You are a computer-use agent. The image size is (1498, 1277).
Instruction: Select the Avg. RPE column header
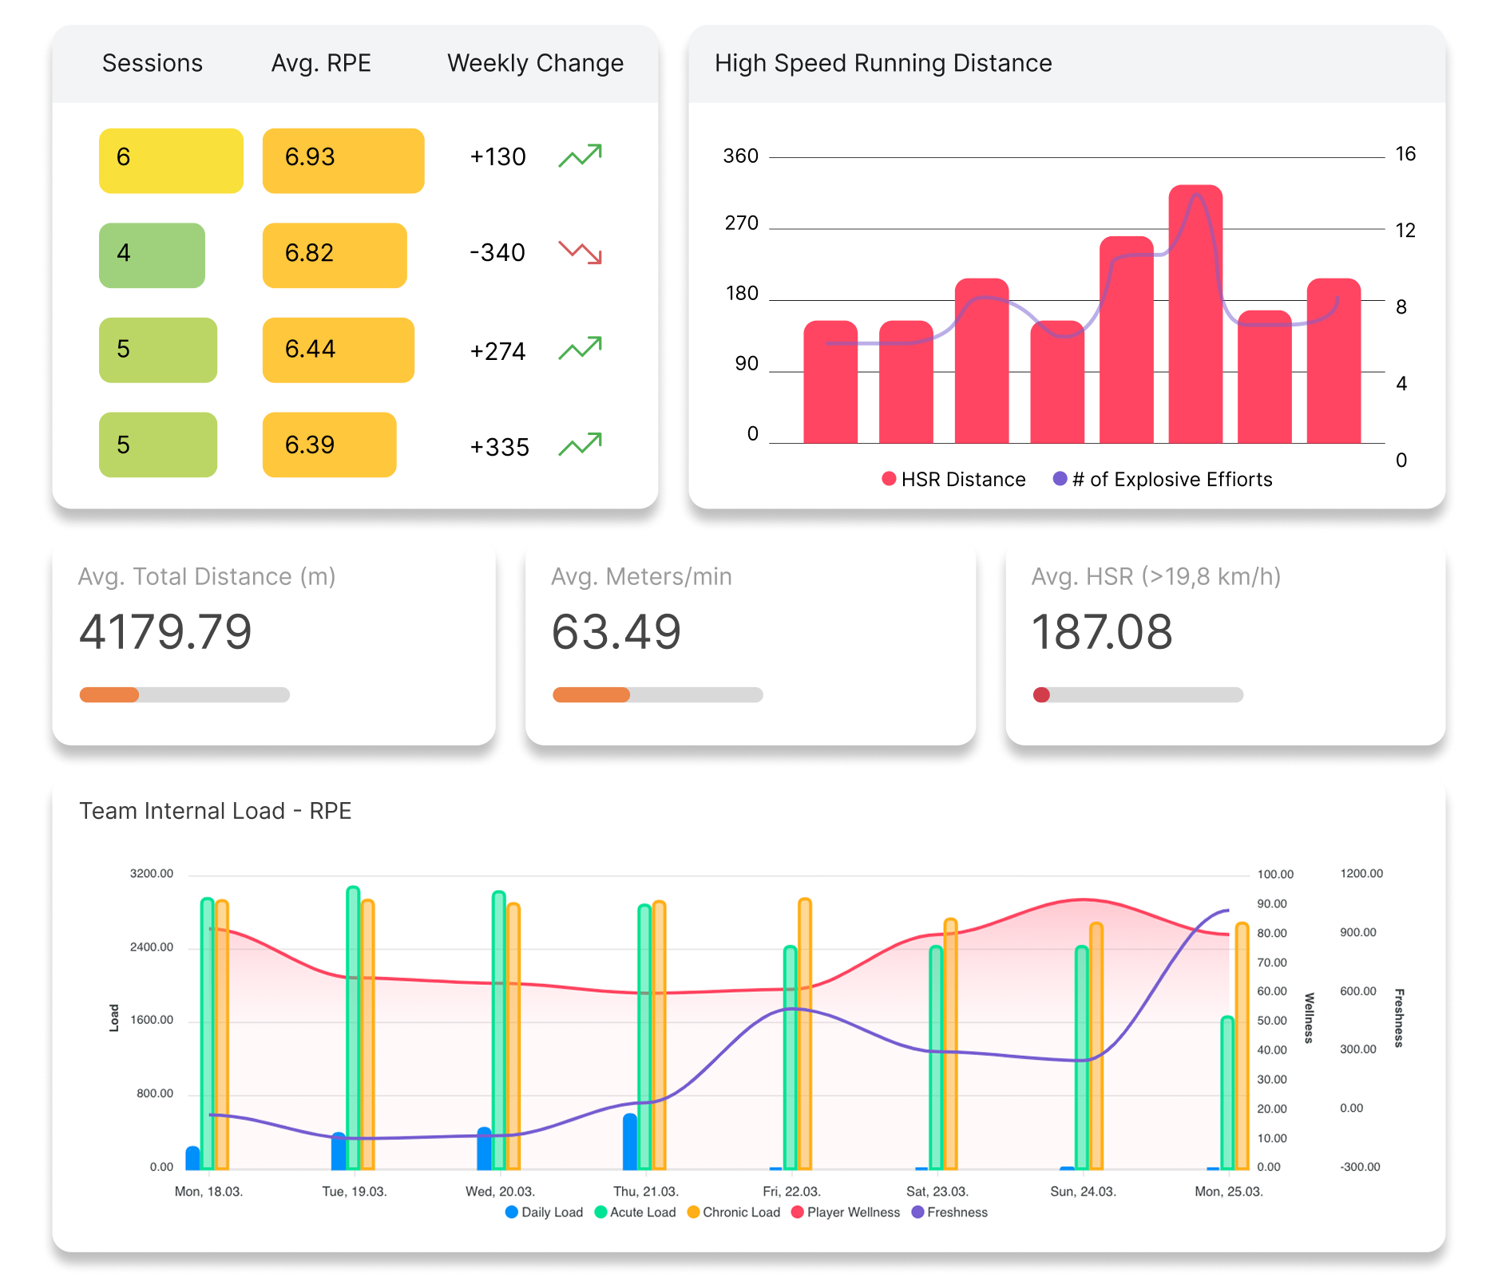(x=323, y=63)
